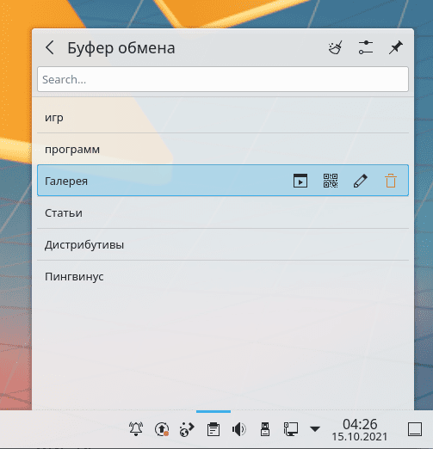Invoke action on the Галерея entry
Image resolution: width=433 pixels, height=449 pixels.
(x=300, y=181)
